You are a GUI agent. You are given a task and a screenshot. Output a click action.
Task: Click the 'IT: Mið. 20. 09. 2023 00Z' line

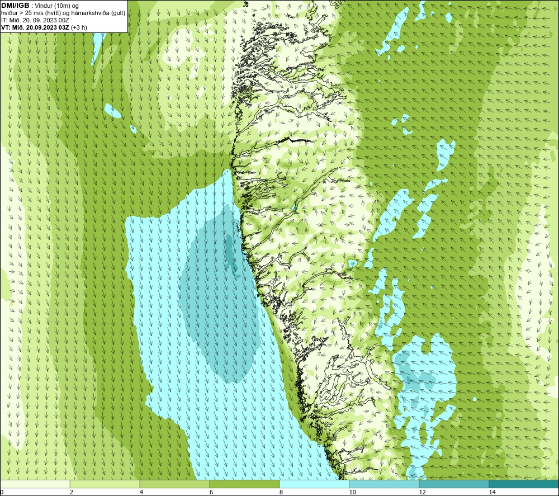click(35, 20)
